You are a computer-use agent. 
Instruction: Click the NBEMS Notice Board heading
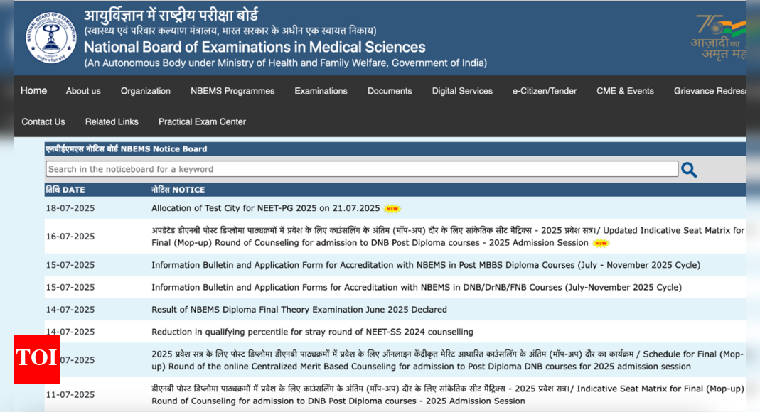pyautogui.click(x=126, y=149)
